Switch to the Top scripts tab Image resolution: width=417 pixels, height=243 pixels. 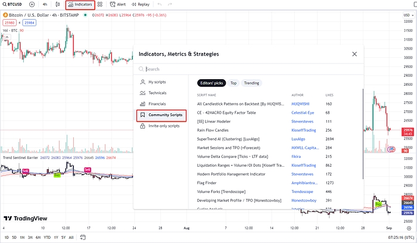pyautogui.click(x=234, y=83)
